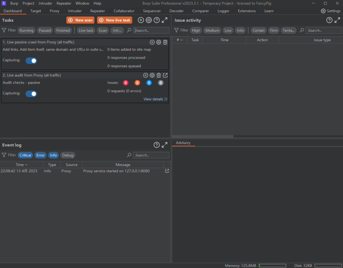
Task: Pause all tasks in the Tasks header
Action: pos(141,20)
